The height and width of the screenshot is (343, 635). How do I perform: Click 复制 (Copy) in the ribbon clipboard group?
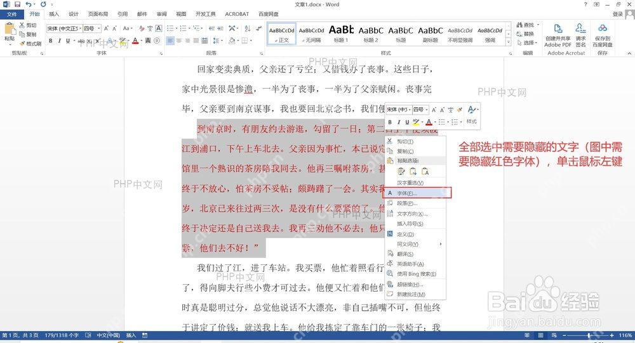coord(28,34)
